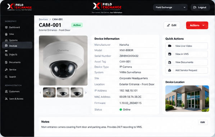Open Service in the sidebar
This screenshot has width=215, height=137.
tap(17, 70)
